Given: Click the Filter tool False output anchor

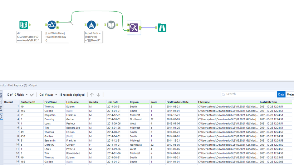Looking at the screenshot, I should click(58, 27).
